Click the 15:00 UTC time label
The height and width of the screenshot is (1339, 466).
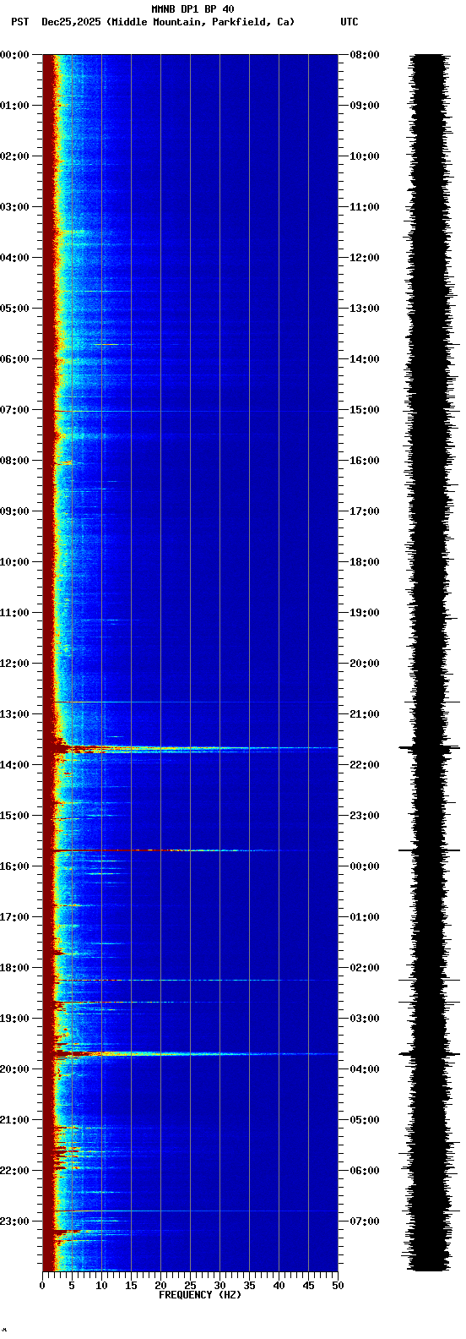pyautogui.click(x=365, y=410)
